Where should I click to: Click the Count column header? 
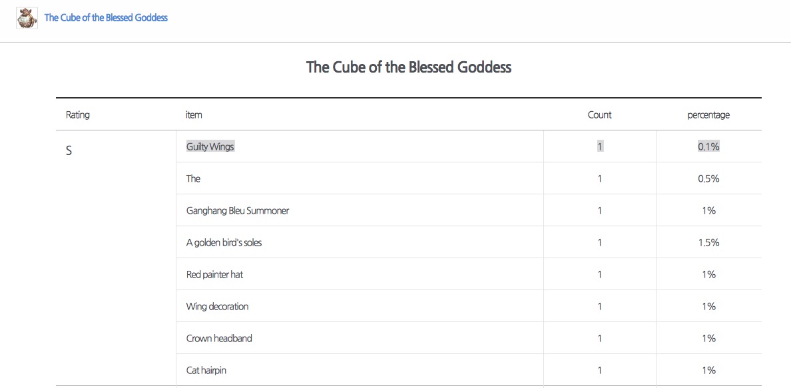(x=599, y=115)
